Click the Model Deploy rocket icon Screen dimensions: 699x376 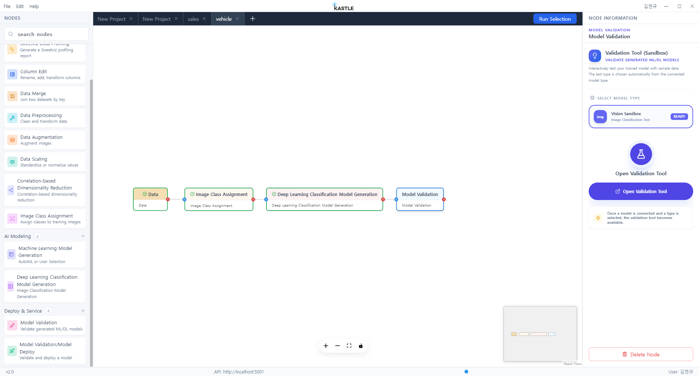pyautogui.click(x=12, y=351)
